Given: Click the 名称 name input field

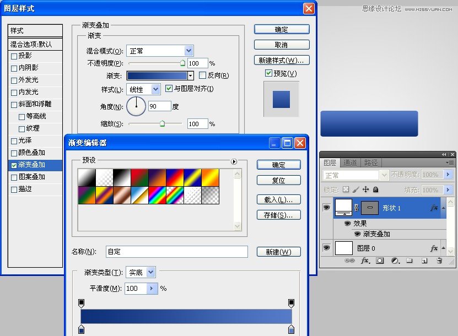Looking at the screenshot, I should coord(176,252).
